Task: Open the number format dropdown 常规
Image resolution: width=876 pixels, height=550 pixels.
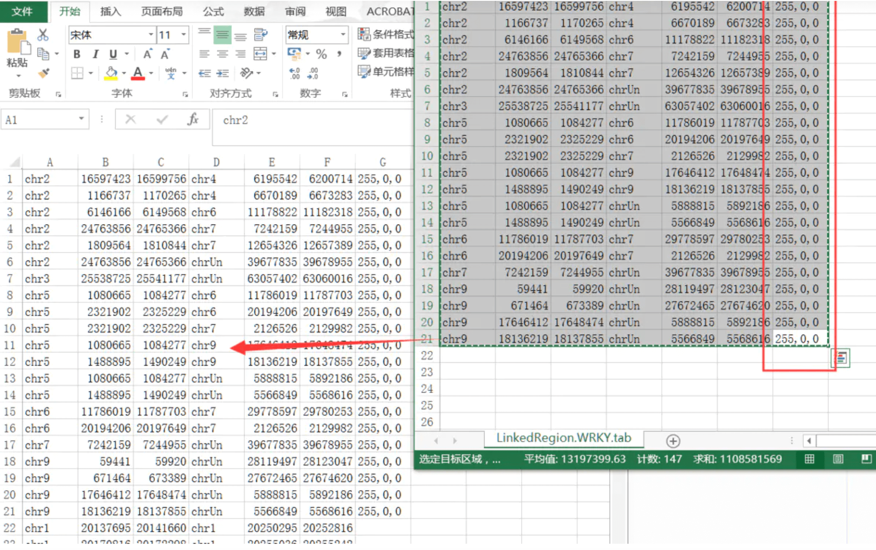Action: click(343, 35)
